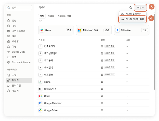
Task: Open 개인정보보호 shield icon
Action: coord(8,31)
